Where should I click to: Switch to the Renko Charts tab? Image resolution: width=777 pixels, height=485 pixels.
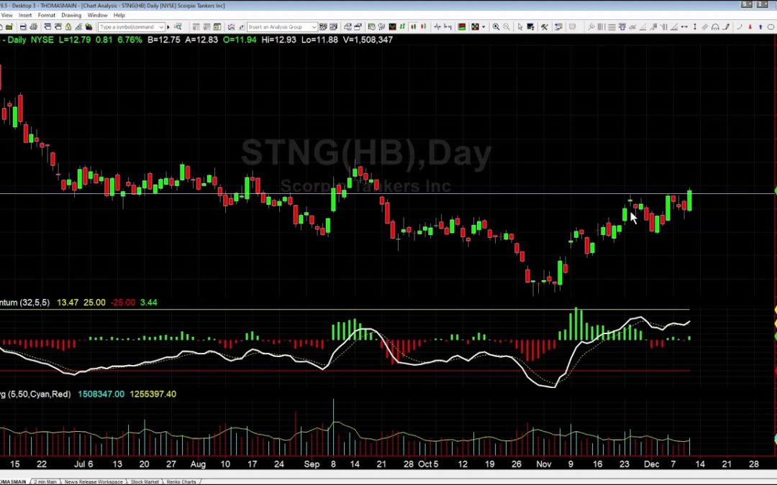179,481
